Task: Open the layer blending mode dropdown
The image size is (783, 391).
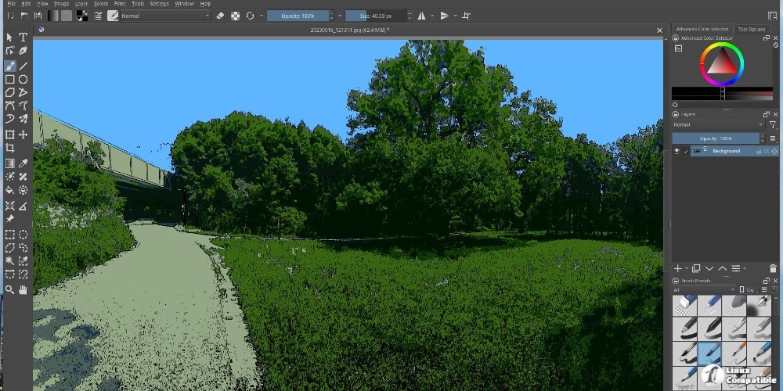Action: tap(717, 124)
